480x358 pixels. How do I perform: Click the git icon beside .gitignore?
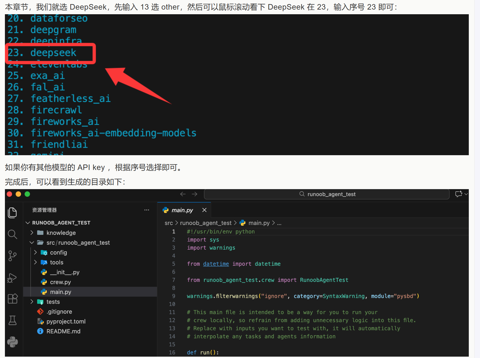pos(40,311)
